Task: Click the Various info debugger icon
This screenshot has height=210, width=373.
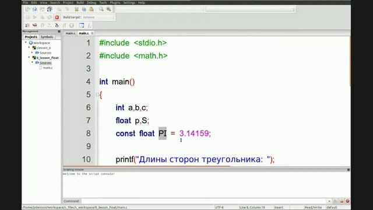Action: [x=89, y=25]
